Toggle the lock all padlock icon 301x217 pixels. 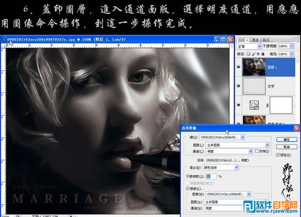pos(263,54)
